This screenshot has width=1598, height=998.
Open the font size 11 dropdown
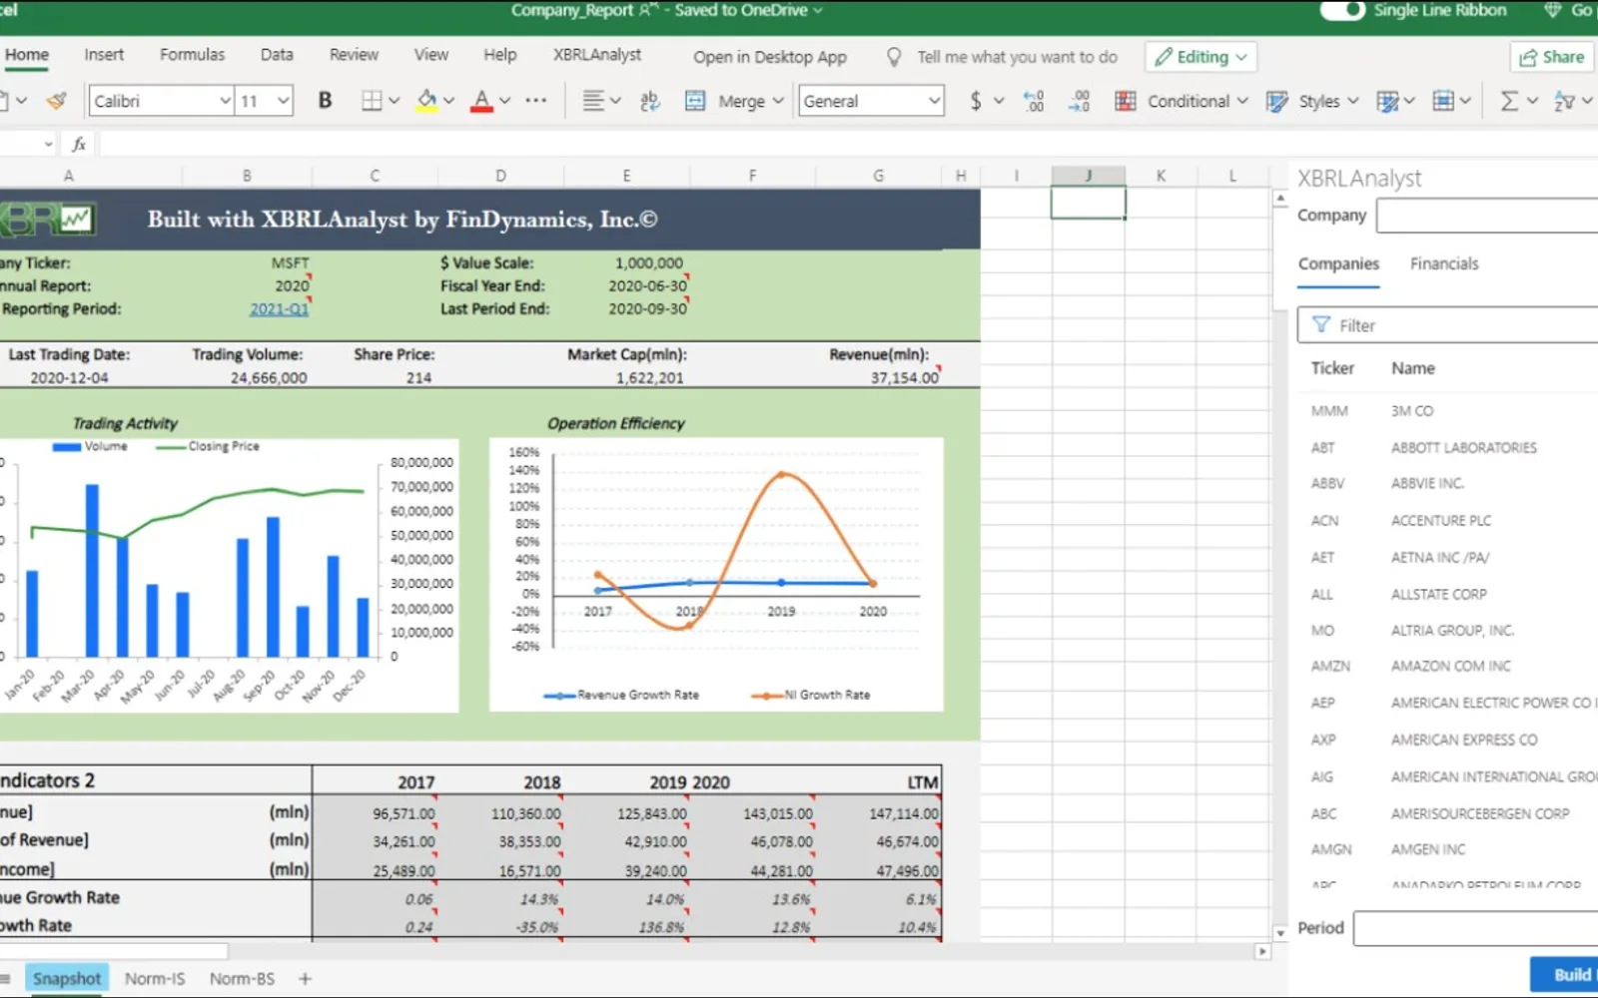(284, 101)
